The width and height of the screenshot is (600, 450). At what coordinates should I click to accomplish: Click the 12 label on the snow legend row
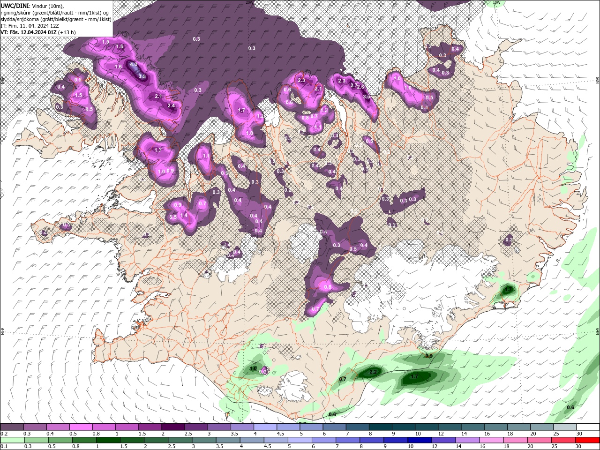tap(441, 434)
